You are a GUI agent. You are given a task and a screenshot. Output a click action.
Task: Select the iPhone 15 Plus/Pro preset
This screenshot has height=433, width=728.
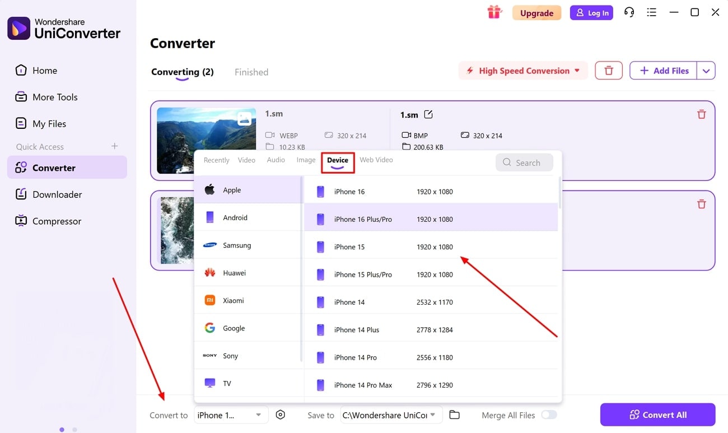point(431,274)
